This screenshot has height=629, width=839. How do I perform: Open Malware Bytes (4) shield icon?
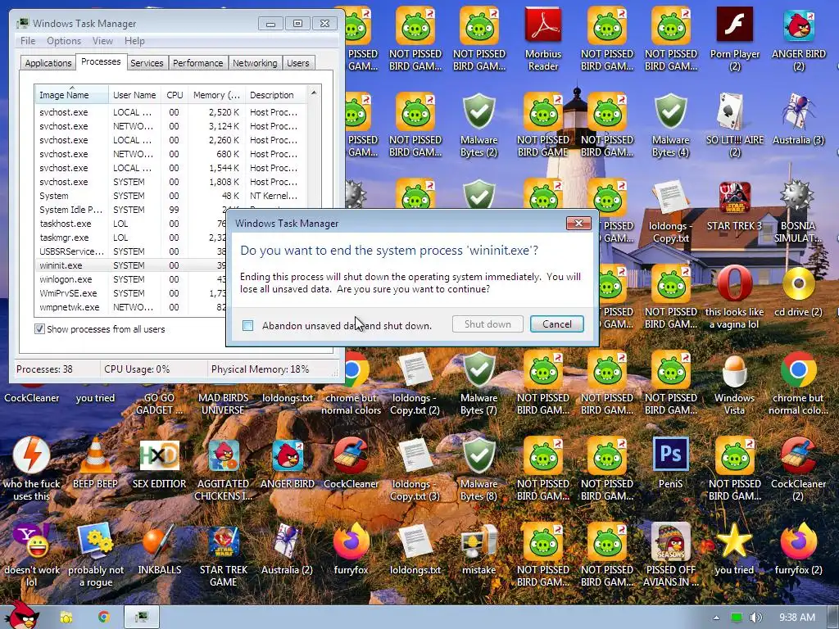click(670, 125)
